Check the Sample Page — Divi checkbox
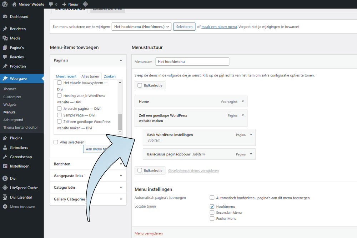This screenshot has width=357, height=238. [60, 115]
